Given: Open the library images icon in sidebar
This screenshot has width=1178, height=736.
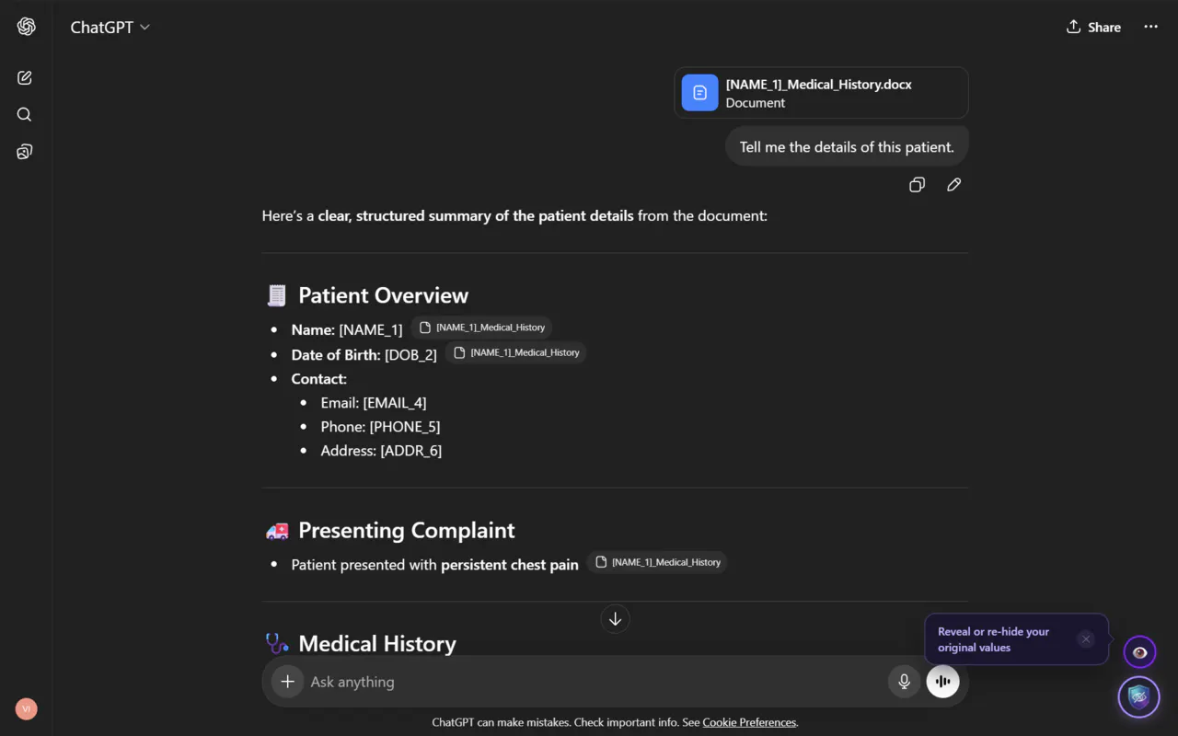Looking at the screenshot, I should (x=25, y=152).
